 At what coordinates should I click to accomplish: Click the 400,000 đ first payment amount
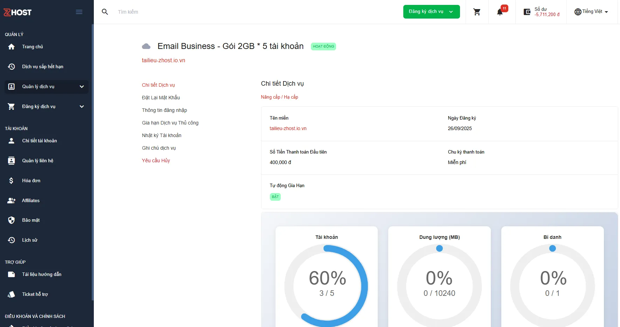click(280, 162)
